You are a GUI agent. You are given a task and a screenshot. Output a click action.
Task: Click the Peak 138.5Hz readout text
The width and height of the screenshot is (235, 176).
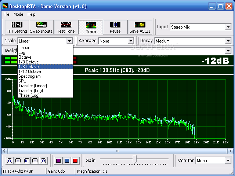tap(117, 70)
